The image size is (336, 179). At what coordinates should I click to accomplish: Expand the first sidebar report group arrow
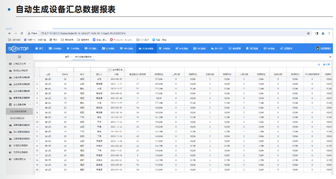coord(30,64)
